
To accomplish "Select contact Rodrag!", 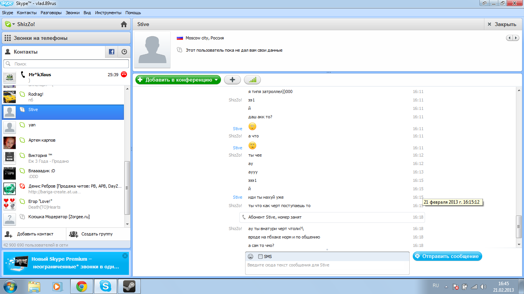I will 63,97.
